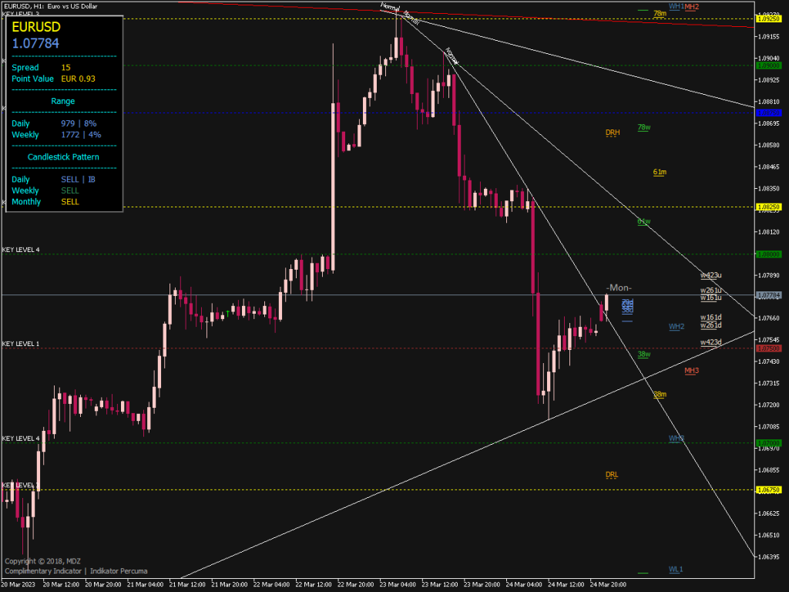Screen dimensions: 789x592
Task: Click the WH3 pivot label
Action: coord(677,439)
